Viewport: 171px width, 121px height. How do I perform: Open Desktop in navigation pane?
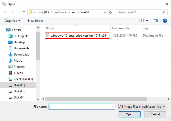pyautogui.click(x=19, y=42)
